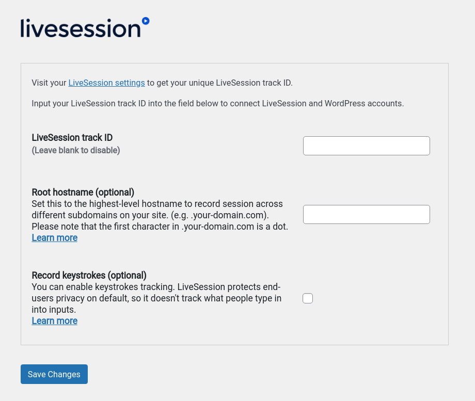Click Learn more under Root hostname
The width and height of the screenshot is (475, 401).
pyautogui.click(x=54, y=238)
